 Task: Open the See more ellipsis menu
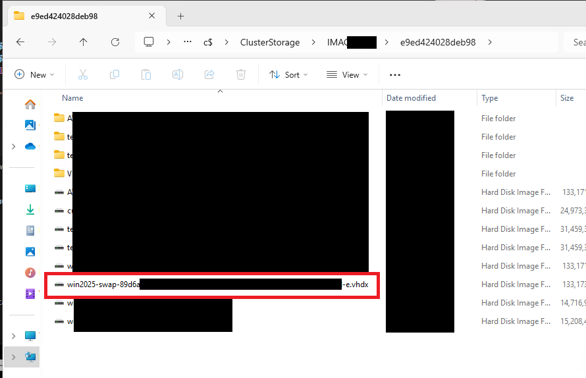click(x=395, y=74)
